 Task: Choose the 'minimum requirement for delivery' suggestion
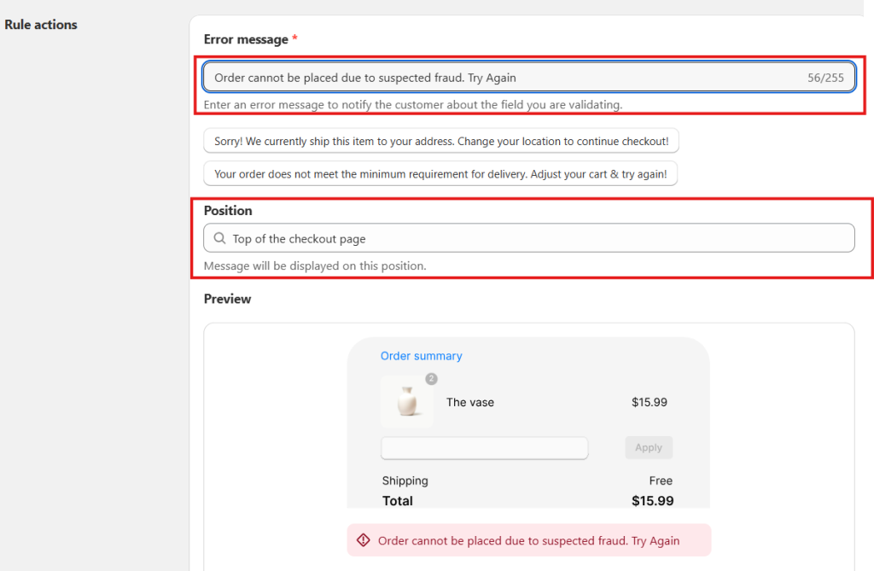click(x=440, y=173)
